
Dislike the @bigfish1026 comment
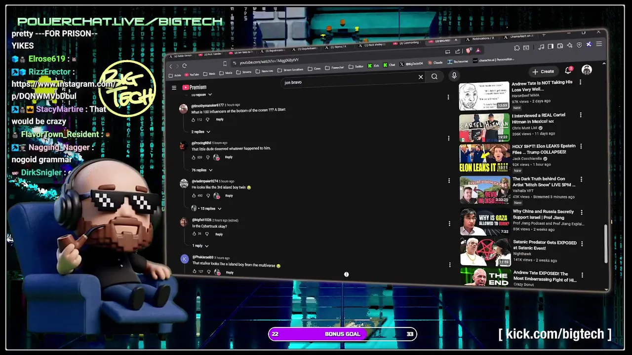pos(207,234)
